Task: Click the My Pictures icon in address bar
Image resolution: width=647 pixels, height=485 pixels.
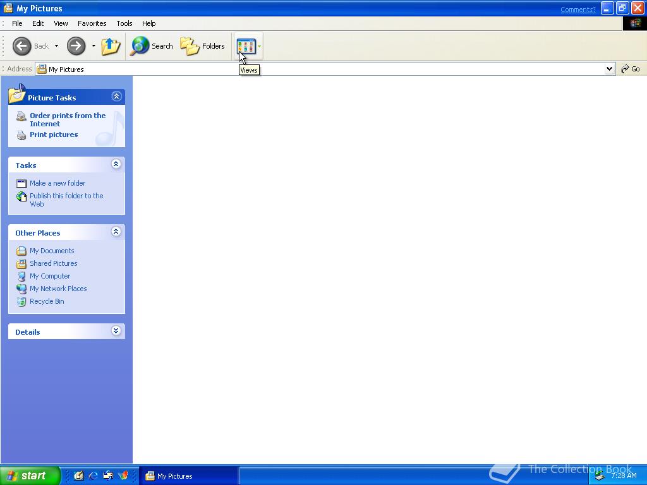Action: [42, 69]
